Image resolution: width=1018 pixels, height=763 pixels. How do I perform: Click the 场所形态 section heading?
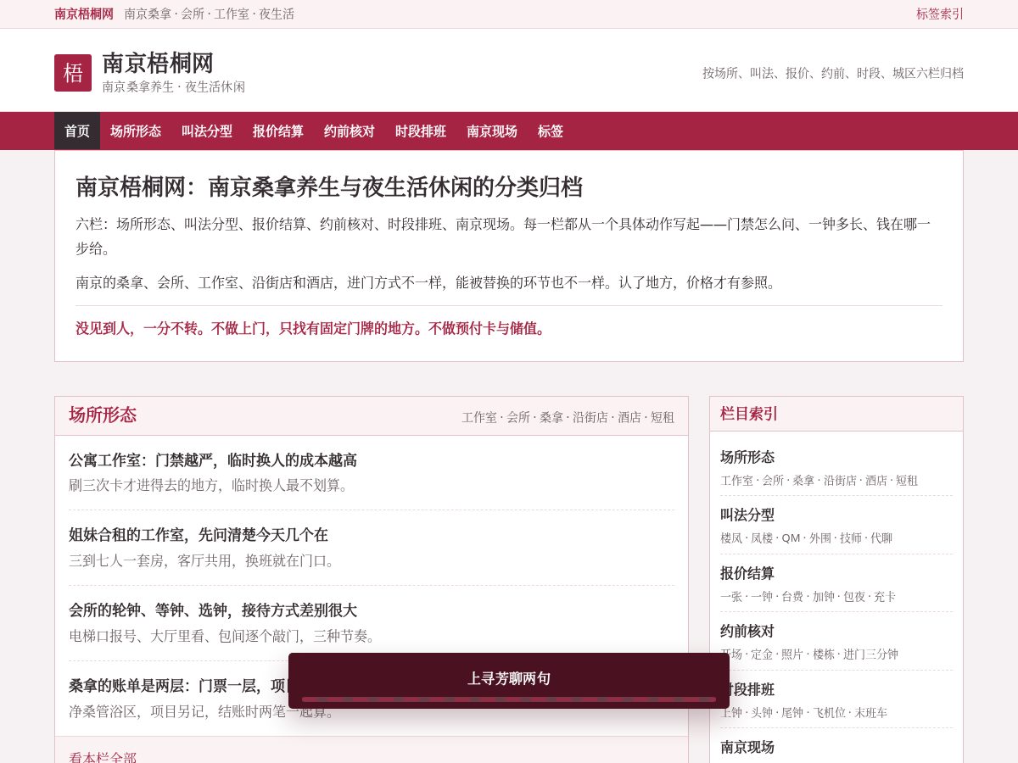click(x=103, y=415)
